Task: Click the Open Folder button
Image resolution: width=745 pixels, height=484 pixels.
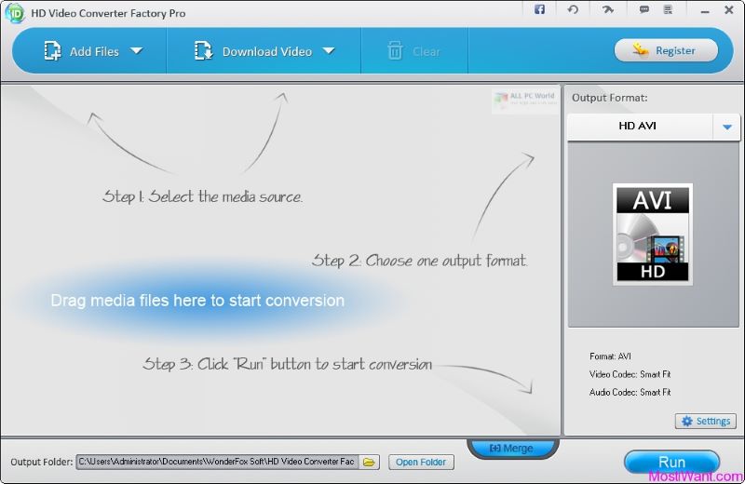Action: 421,463
